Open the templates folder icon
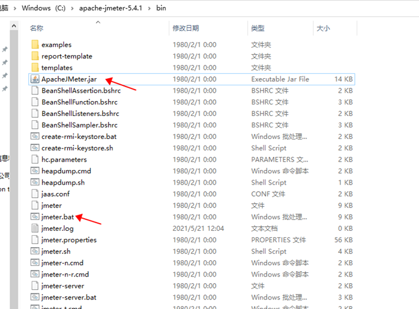Screen dimensions: 419x309 tap(35, 67)
